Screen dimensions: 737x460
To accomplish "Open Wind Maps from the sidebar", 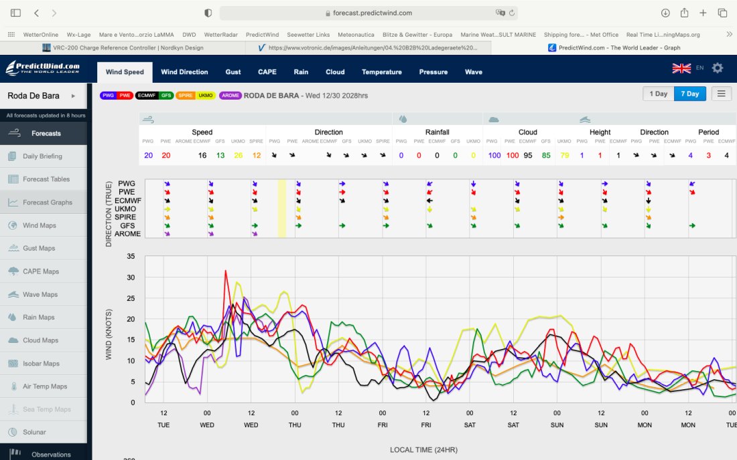I will click(40, 225).
